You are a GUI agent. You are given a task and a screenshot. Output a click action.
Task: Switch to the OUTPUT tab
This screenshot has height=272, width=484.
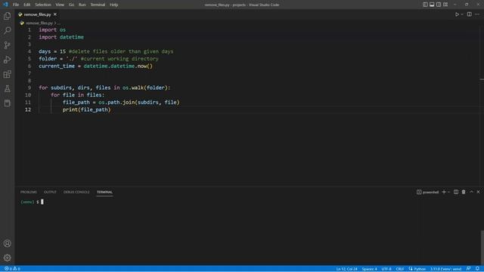pos(50,192)
